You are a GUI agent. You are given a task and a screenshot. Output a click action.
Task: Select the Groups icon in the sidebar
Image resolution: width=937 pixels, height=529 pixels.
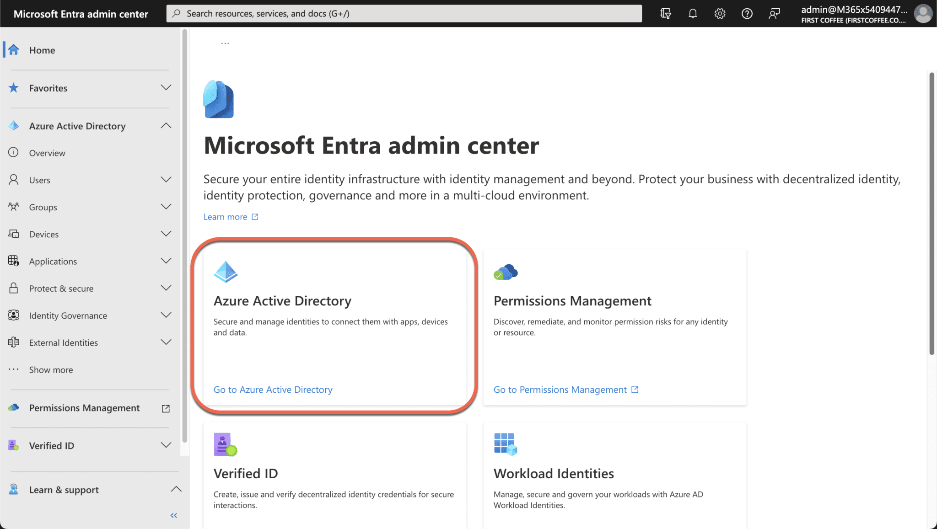click(13, 207)
